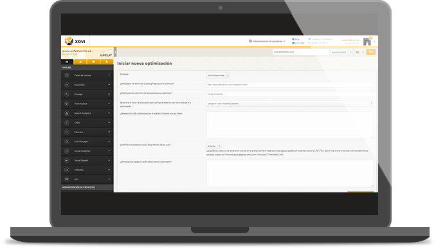Image resolution: width=436 pixels, height=249 pixels.
Task: Open the Proyecto selection dropdown
Action: [x=218, y=75]
